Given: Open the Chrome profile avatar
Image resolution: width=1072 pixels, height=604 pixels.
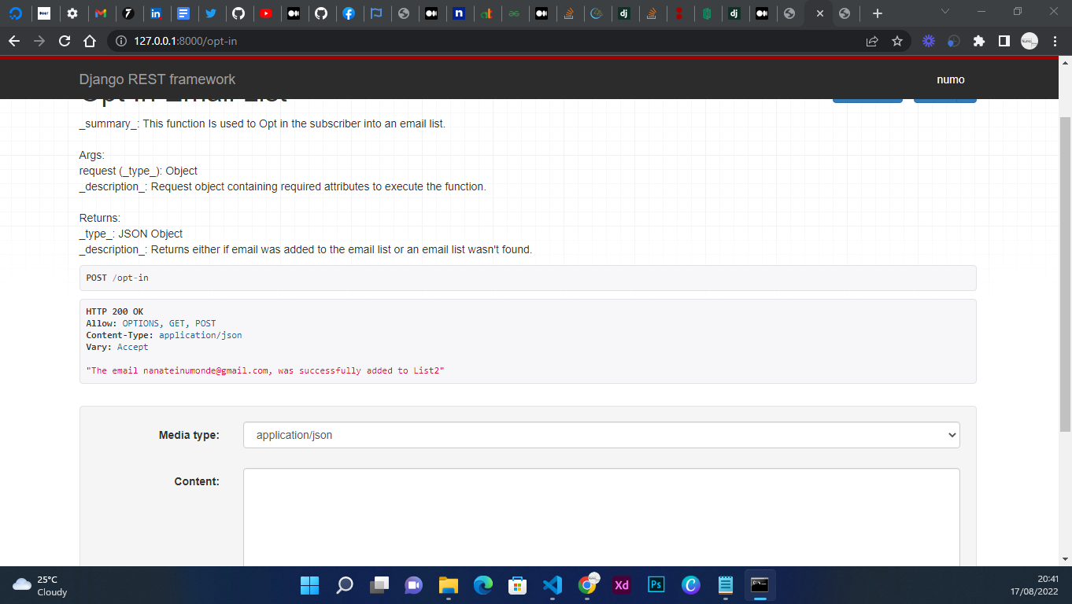Looking at the screenshot, I should point(1029,42).
